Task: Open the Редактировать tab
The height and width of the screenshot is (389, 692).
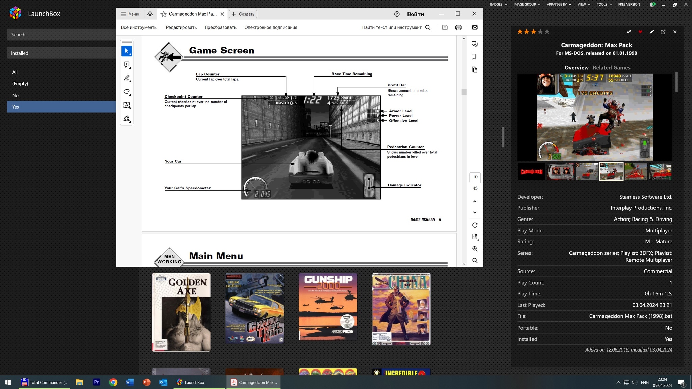Action: tap(181, 27)
